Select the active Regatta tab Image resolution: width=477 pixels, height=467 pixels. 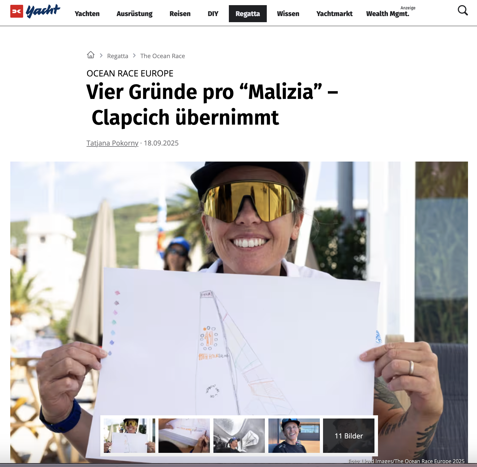(x=248, y=14)
